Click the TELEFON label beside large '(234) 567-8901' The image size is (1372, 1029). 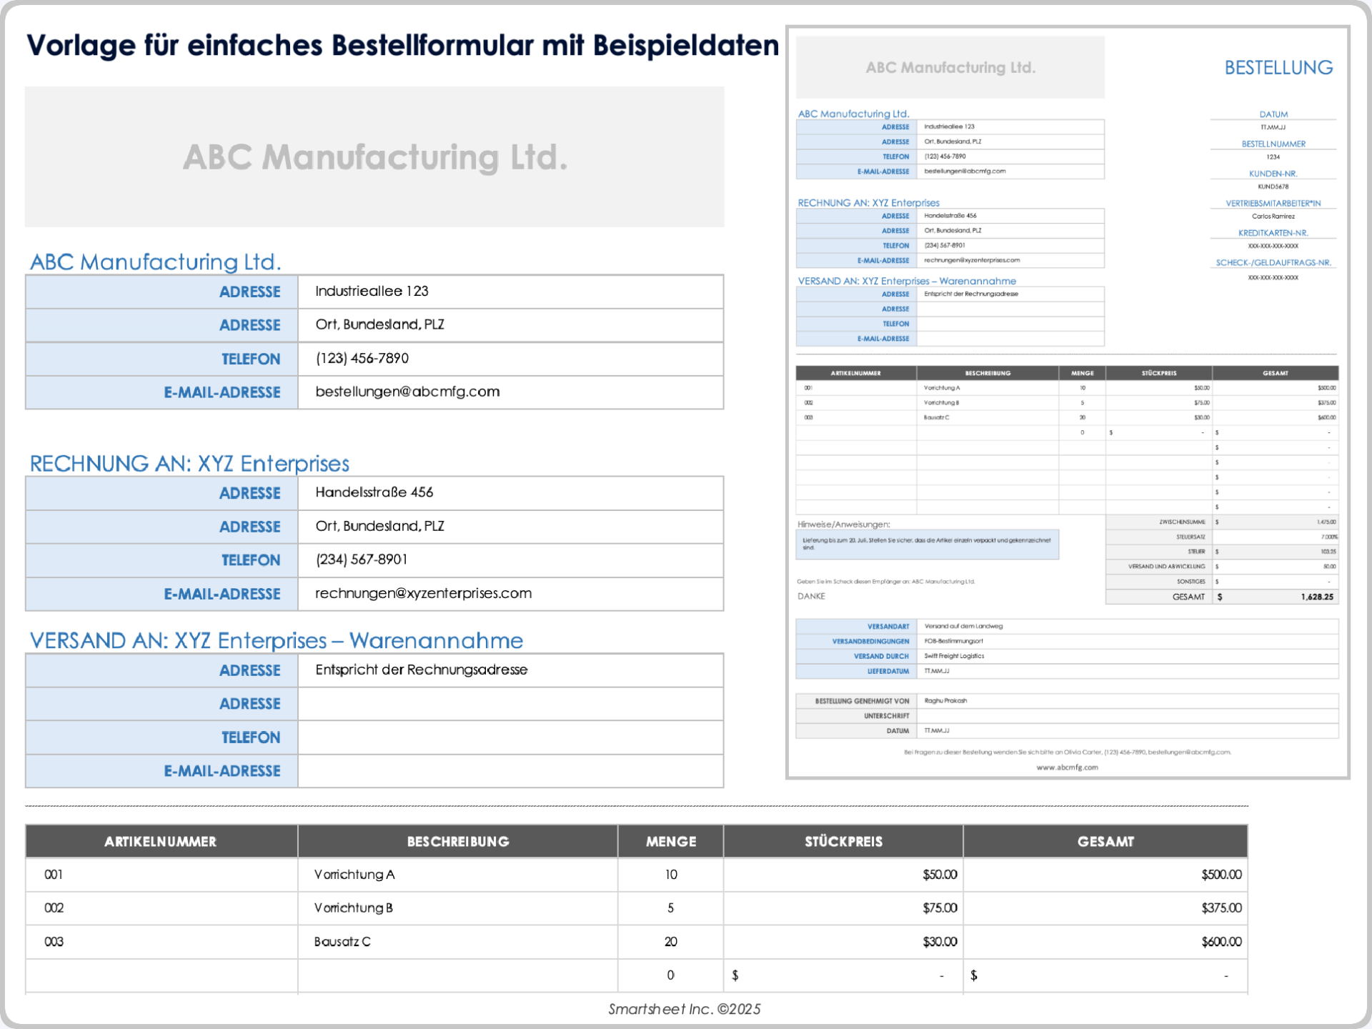[161, 560]
